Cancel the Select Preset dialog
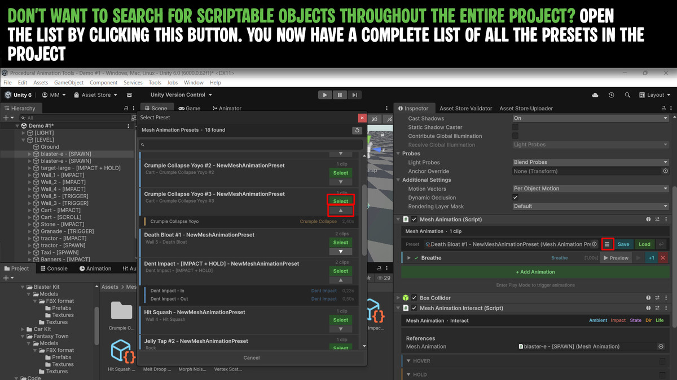This screenshot has width=677, height=380. click(x=252, y=358)
